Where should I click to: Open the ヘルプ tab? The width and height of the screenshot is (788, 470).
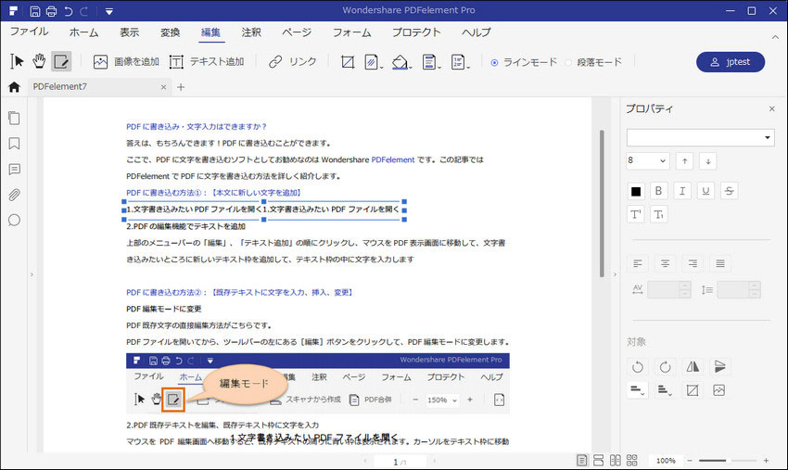[476, 32]
